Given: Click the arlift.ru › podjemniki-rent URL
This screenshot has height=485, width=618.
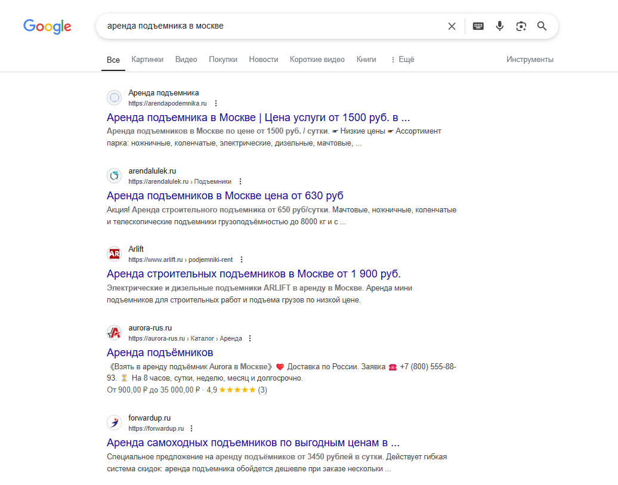Looking at the screenshot, I should click(x=181, y=260).
